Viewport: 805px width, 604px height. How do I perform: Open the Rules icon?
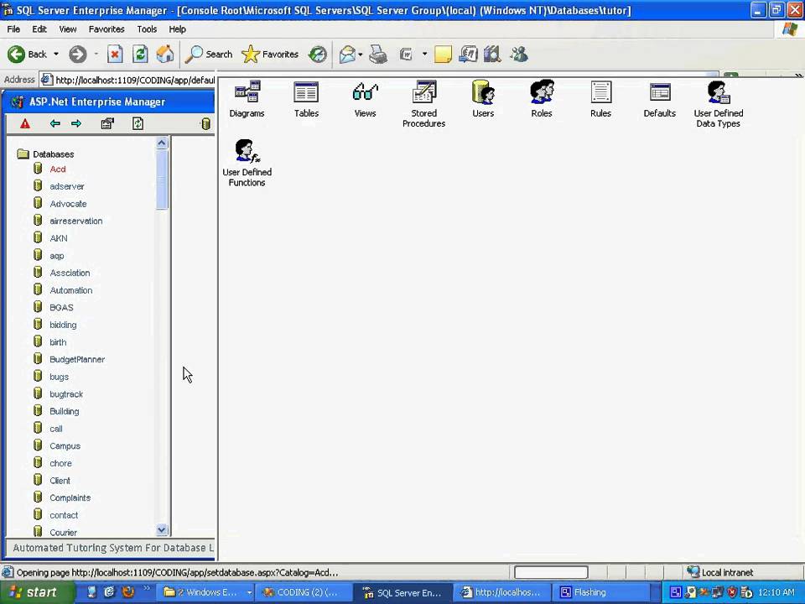point(600,100)
